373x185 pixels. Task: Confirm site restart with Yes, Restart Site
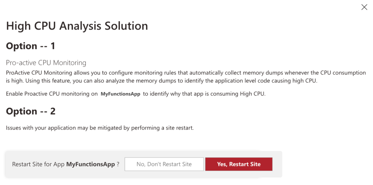239,164
